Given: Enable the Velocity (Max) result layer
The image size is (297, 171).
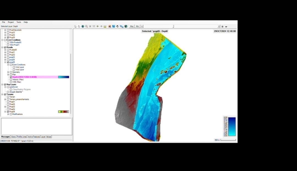Looking at the screenshot, I should coord(11,80).
